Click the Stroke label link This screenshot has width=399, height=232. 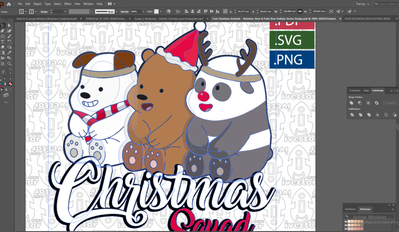point(44,12)
